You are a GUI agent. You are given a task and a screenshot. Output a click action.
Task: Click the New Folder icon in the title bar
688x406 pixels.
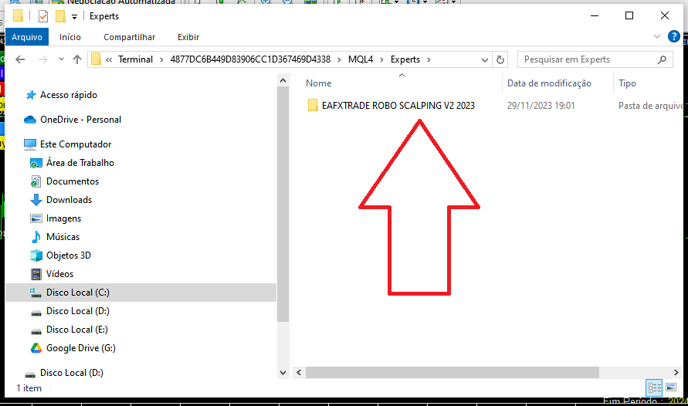(x=60, y=15)
